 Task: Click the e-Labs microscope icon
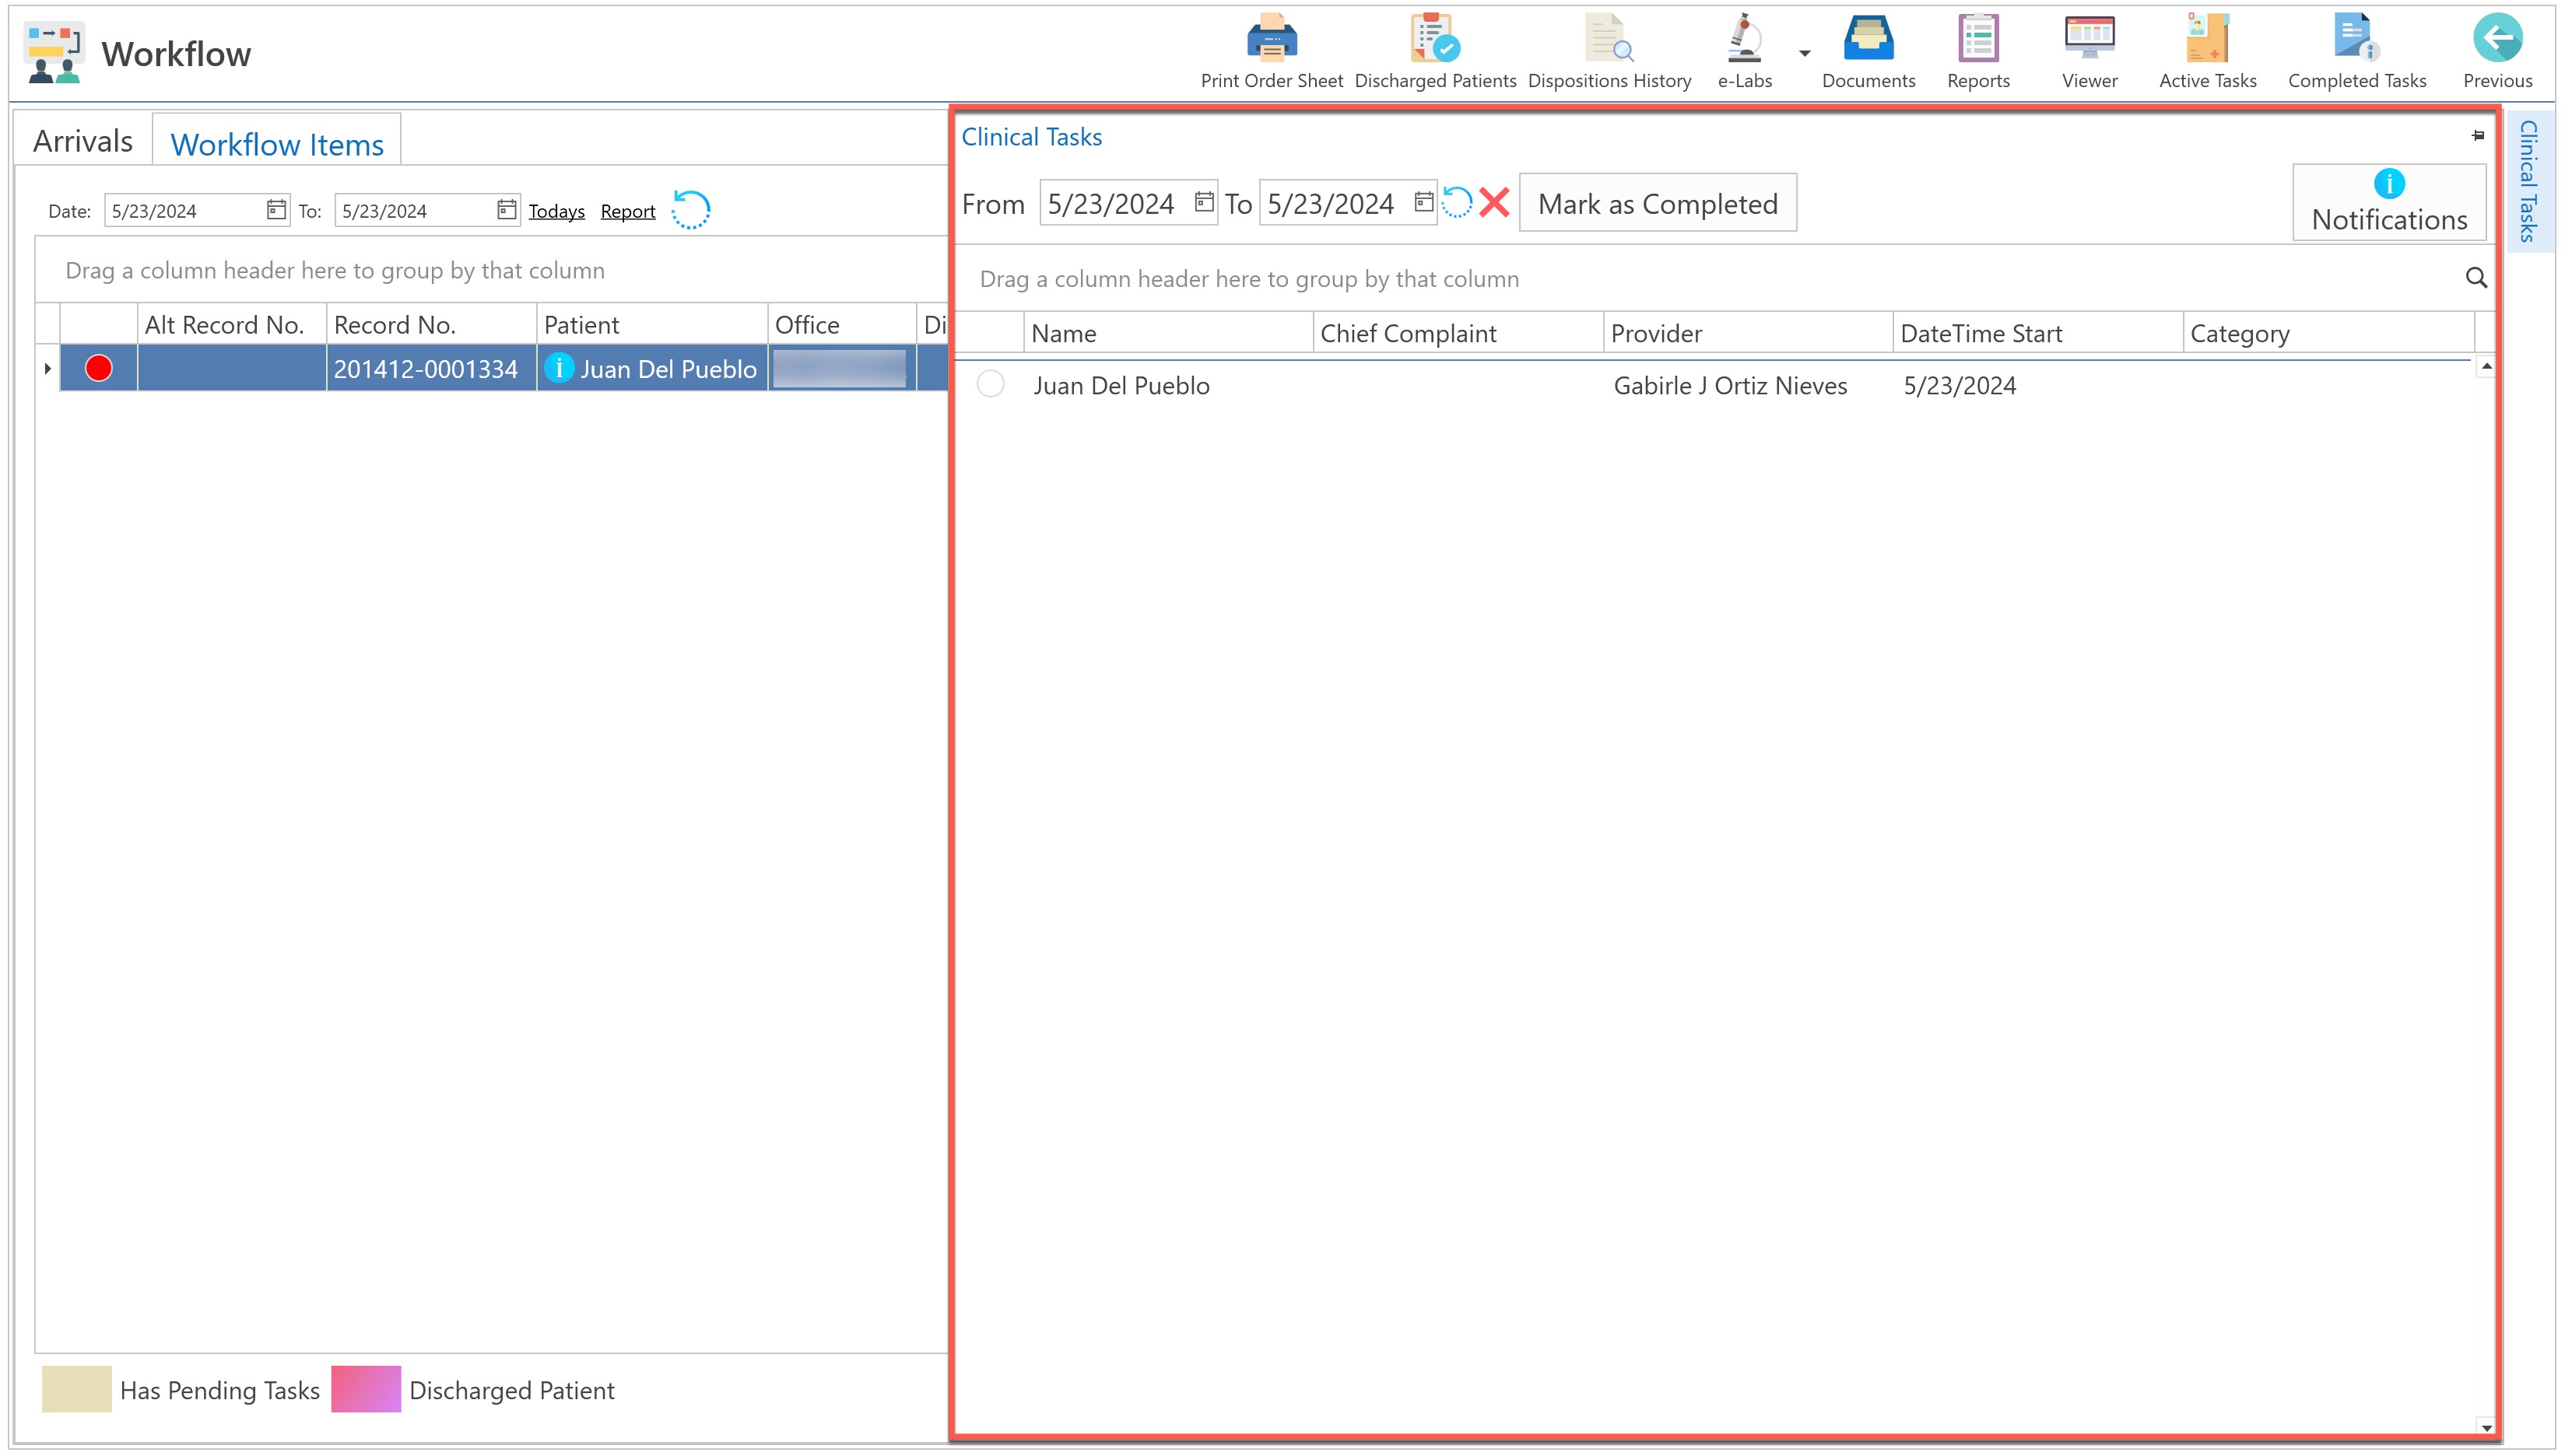tap(1744, 40)
